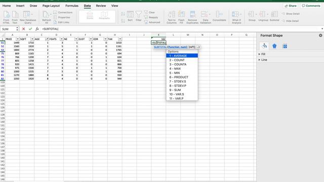Image resolution: width=324 pixels, height=182 pixels.
Task: Expand the formula bar chevron
Action: click(x=322, y=29)
